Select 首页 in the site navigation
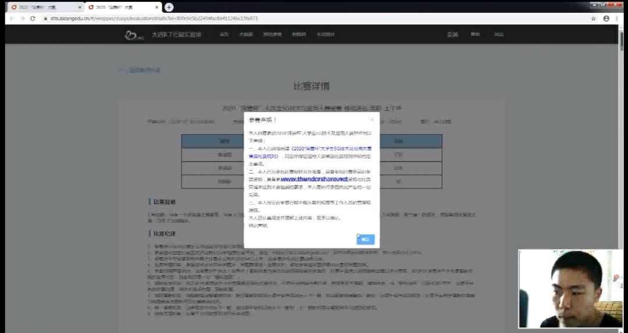This screenshot has width=628, height=333. coord(224,35)
